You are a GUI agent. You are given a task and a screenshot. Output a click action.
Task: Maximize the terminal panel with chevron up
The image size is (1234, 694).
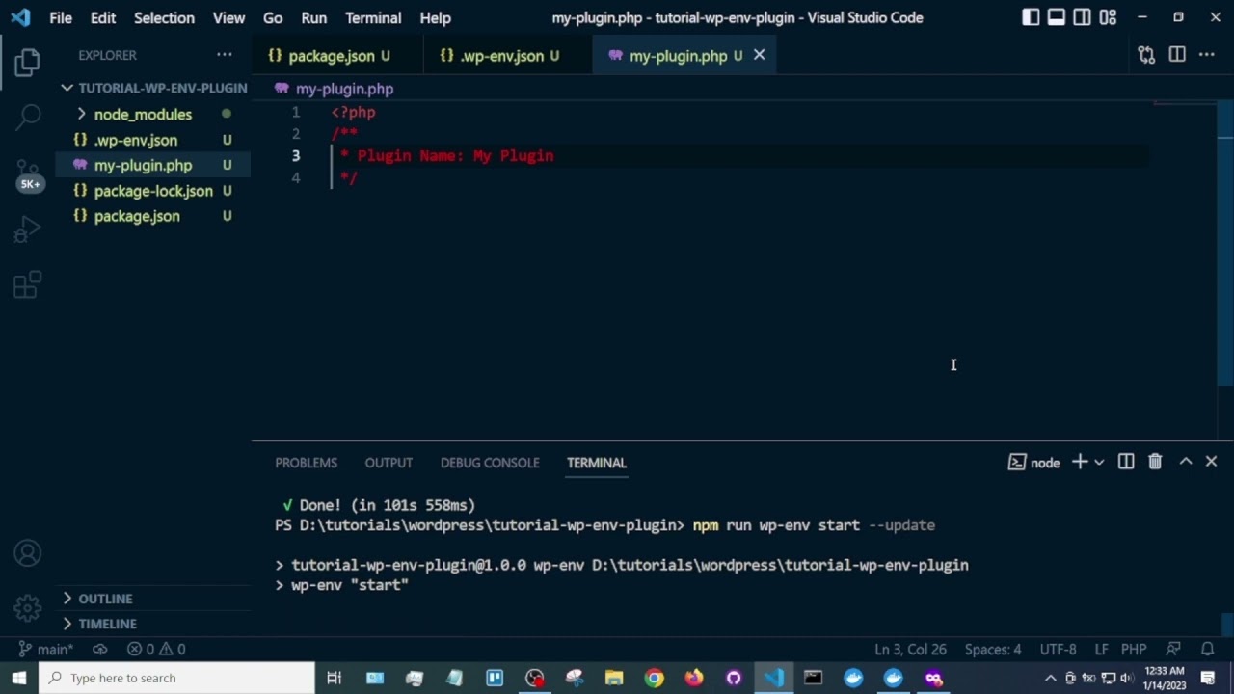pyautogui.click(x=1186, y=462)
